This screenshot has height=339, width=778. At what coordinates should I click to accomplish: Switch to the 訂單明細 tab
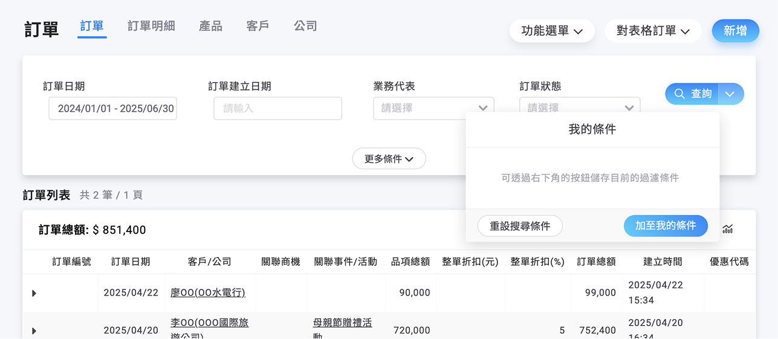151,26
